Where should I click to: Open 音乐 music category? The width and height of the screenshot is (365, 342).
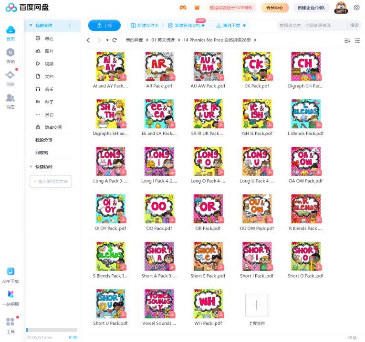coord(49,89)
